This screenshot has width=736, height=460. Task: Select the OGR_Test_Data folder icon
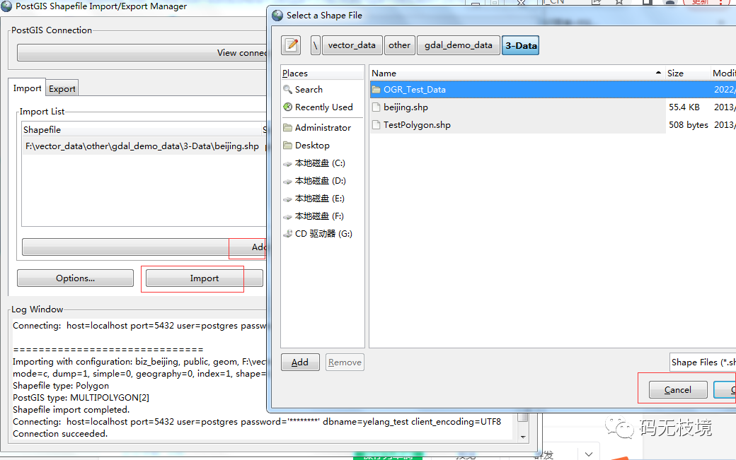(376, 90)
